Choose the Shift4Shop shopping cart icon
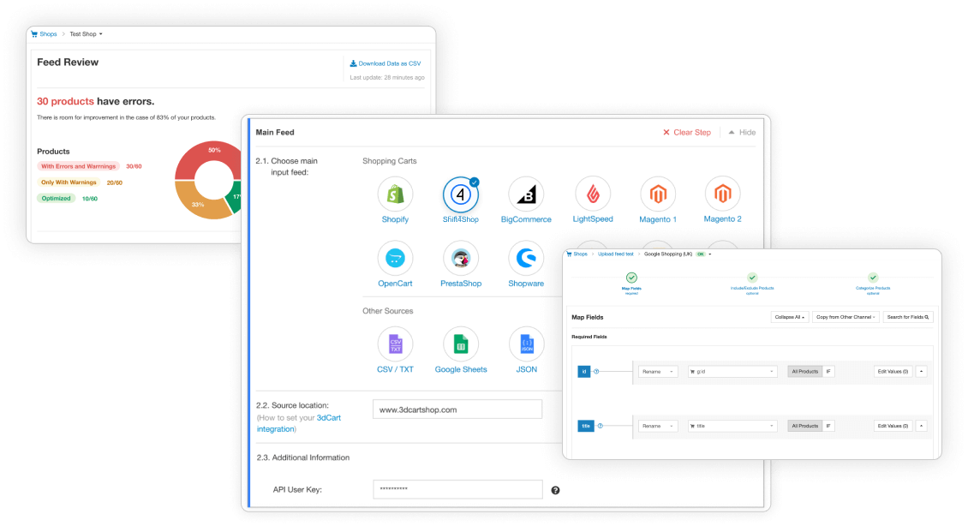The width and height of the screenshot is (968, 526). [x=461, y=194]
